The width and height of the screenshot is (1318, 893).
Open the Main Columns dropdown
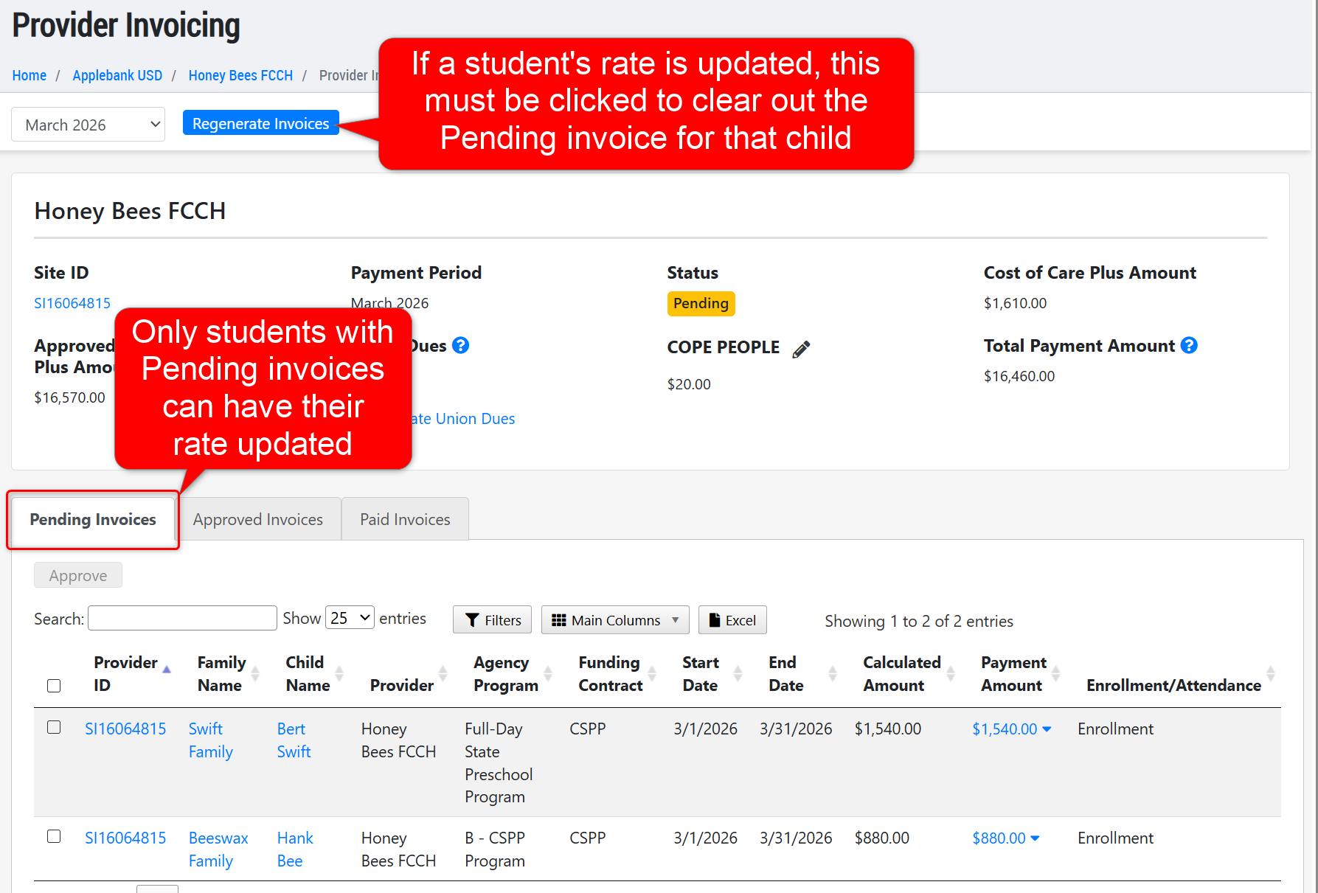pos(615,620)
